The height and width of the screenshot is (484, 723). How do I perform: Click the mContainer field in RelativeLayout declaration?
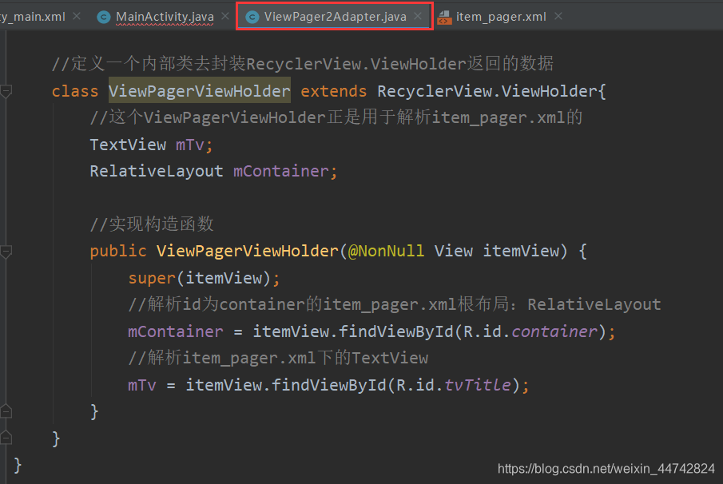280,172
